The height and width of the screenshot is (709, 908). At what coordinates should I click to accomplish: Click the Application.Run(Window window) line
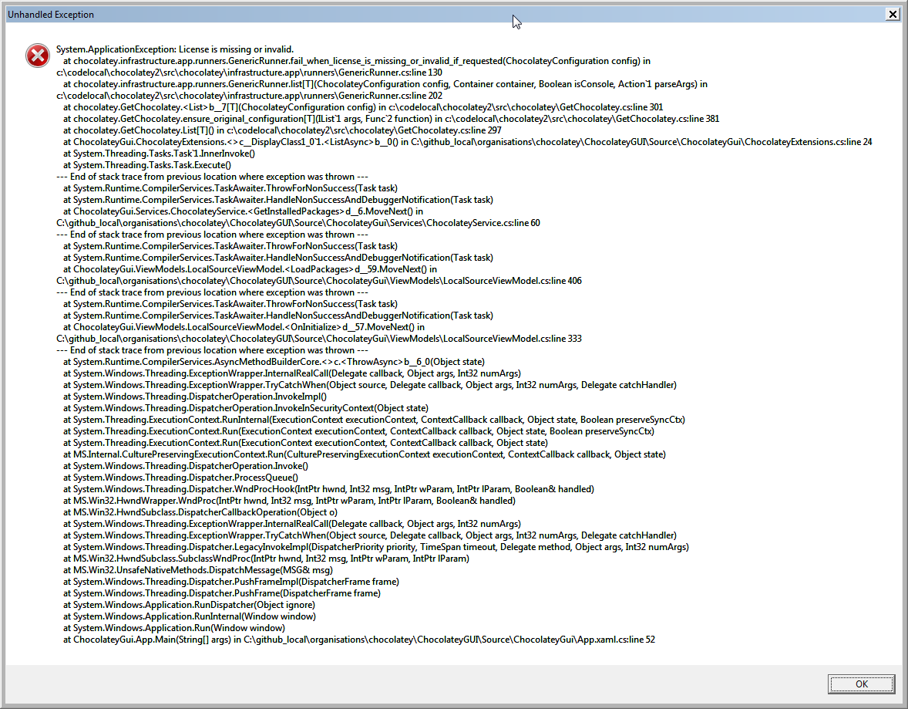174,629
